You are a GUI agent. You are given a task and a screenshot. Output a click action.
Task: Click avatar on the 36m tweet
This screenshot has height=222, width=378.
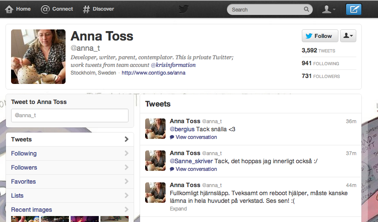(155, 129)
